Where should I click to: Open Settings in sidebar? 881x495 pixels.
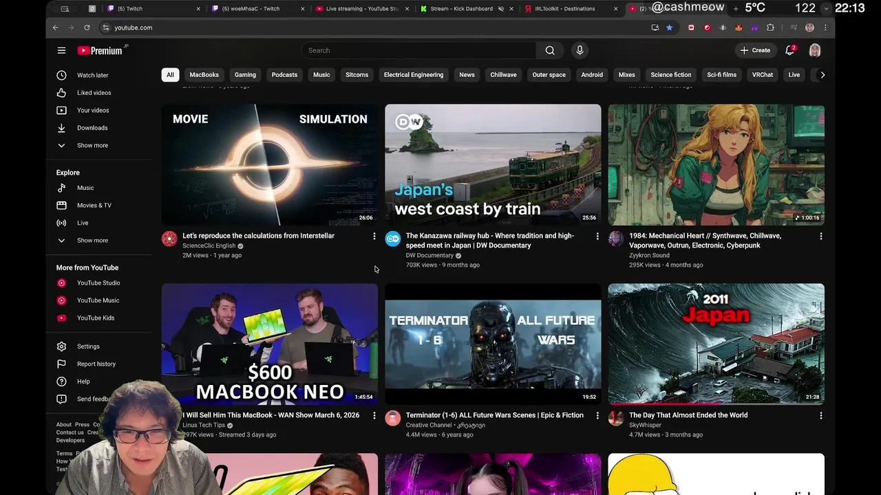[x=88, y=346]
